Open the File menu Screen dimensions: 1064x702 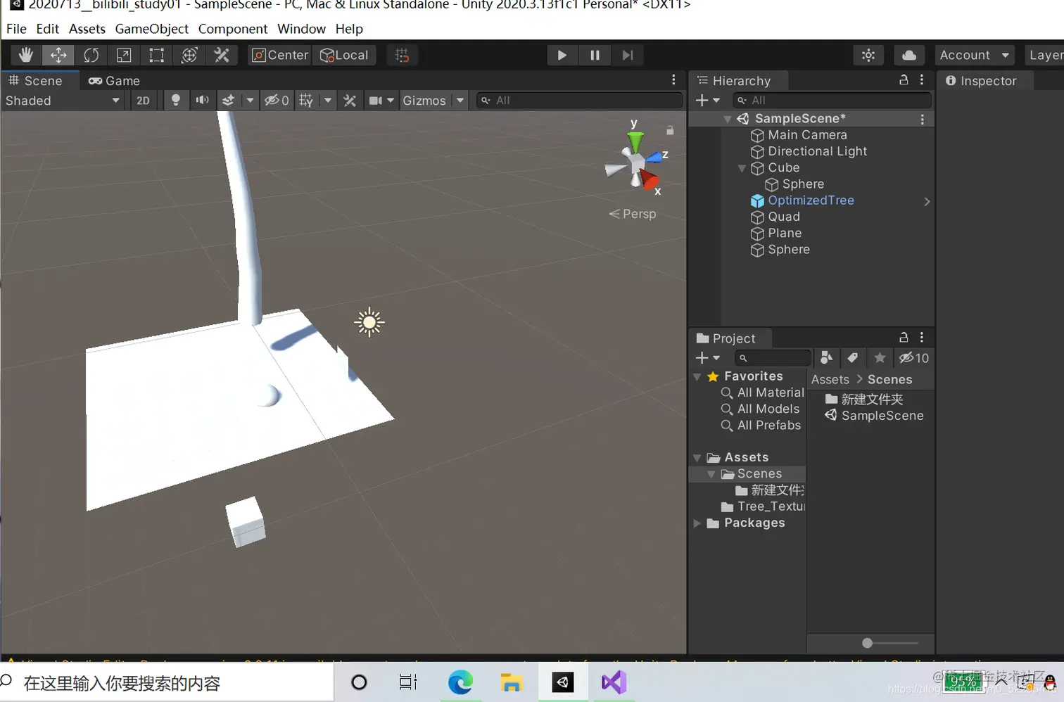point(16,29)
